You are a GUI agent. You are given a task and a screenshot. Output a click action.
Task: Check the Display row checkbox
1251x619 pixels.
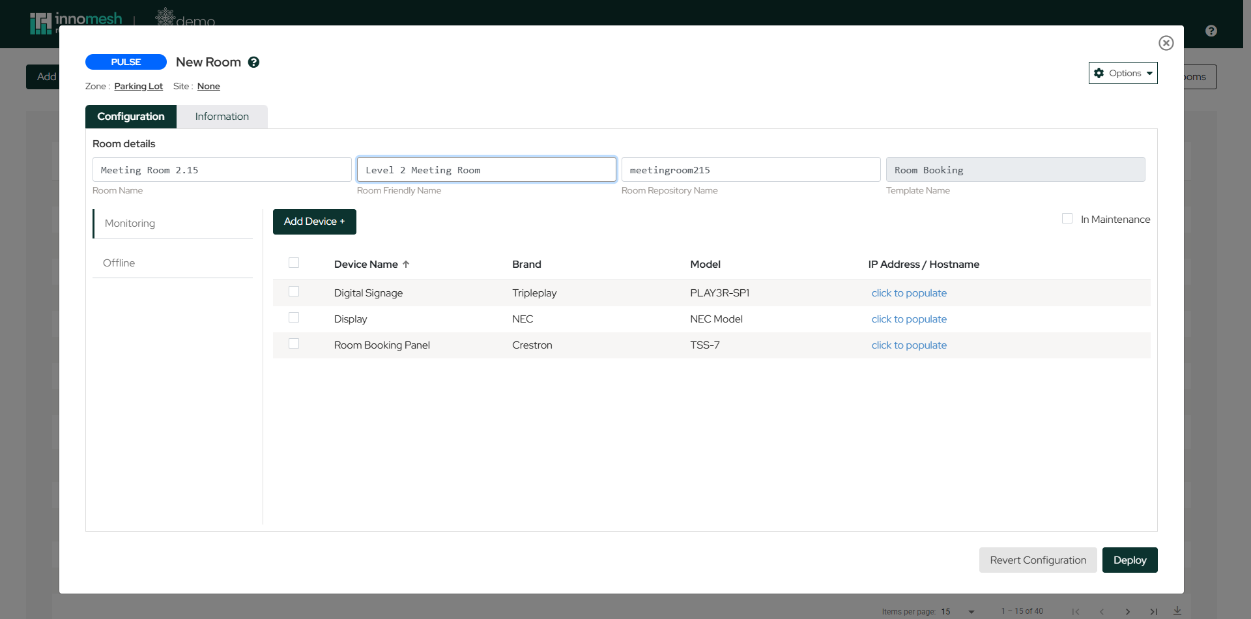coord(294,317)
